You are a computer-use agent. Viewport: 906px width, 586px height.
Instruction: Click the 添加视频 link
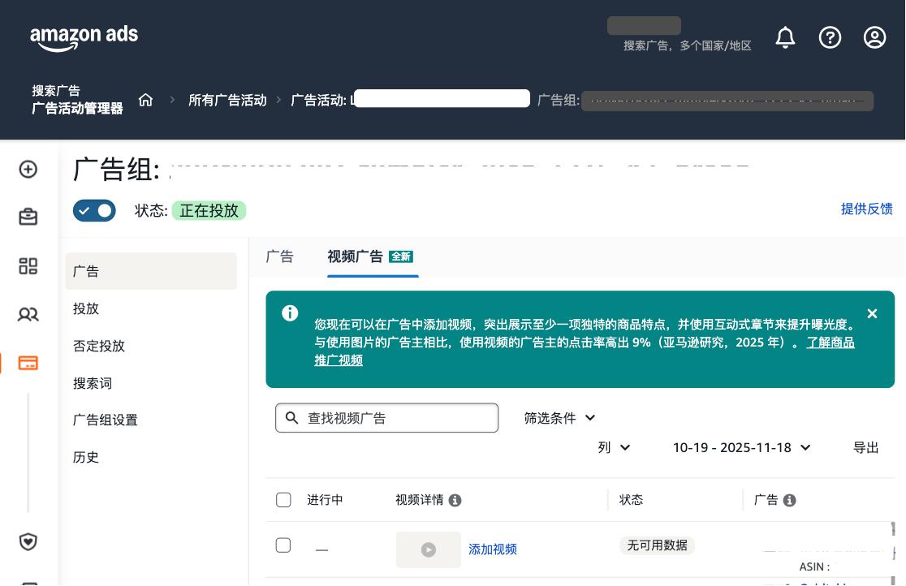(493, 549)
